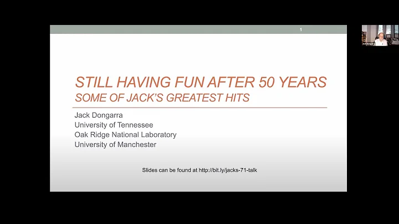
Task: Click 'University of Tennessee' text line
Action: coord(114,125)
